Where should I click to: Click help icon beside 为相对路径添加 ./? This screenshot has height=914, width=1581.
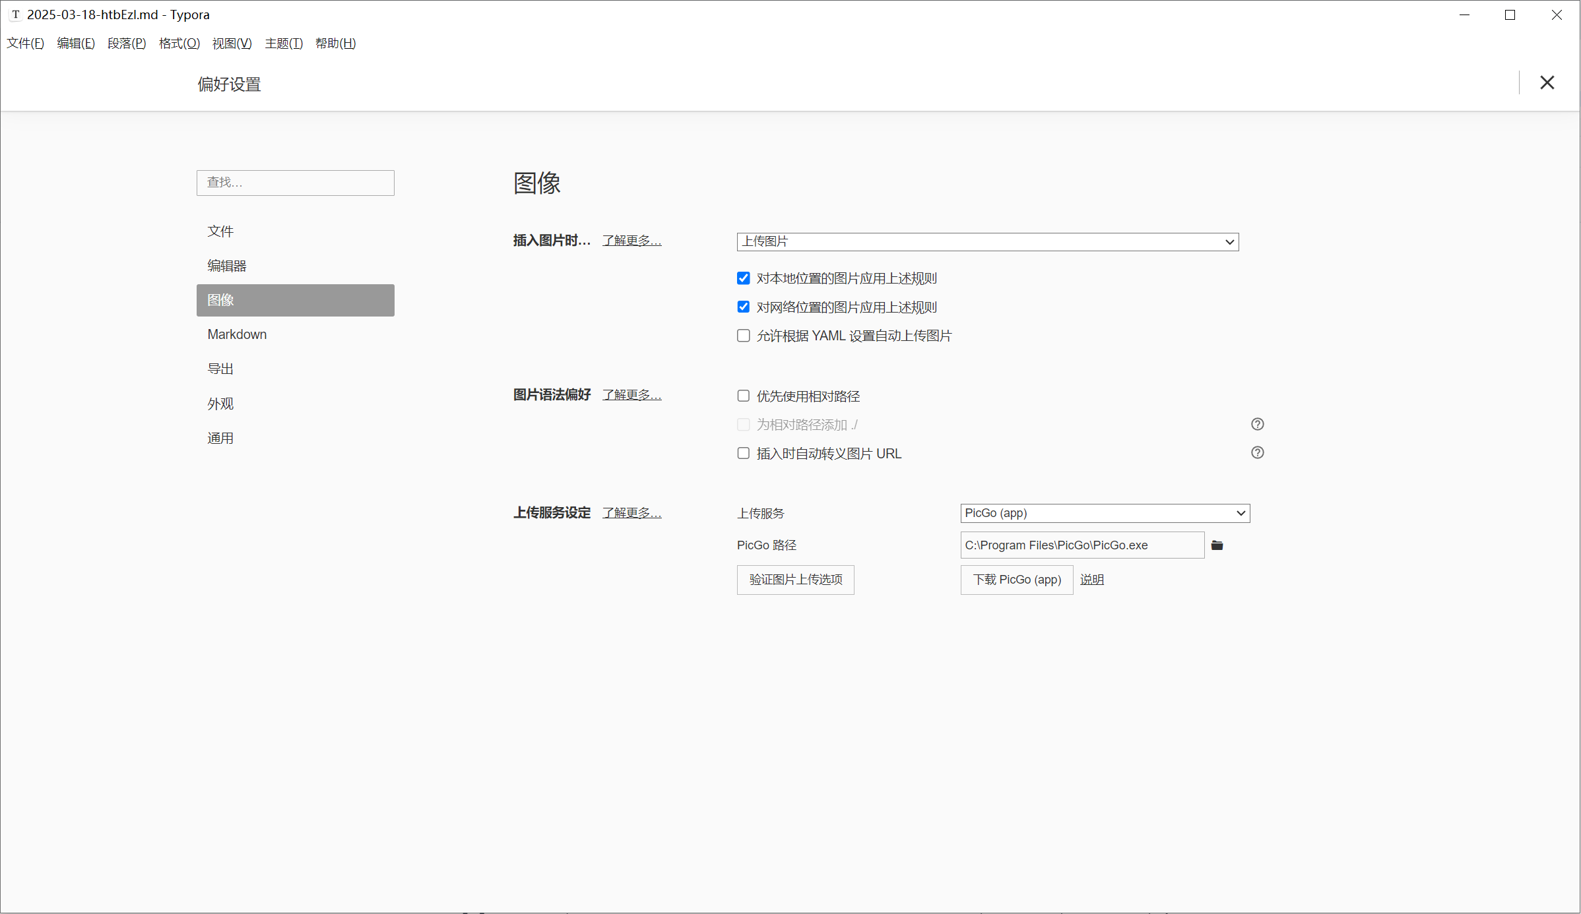(1258, 425)
